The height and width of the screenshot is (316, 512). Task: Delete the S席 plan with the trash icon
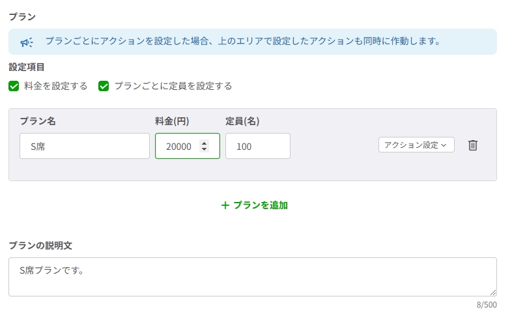point(473,145)
